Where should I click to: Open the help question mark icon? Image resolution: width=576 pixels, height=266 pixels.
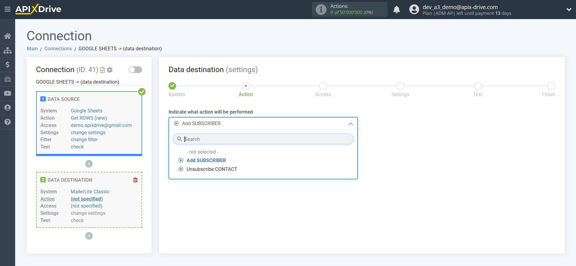[8, 122]
